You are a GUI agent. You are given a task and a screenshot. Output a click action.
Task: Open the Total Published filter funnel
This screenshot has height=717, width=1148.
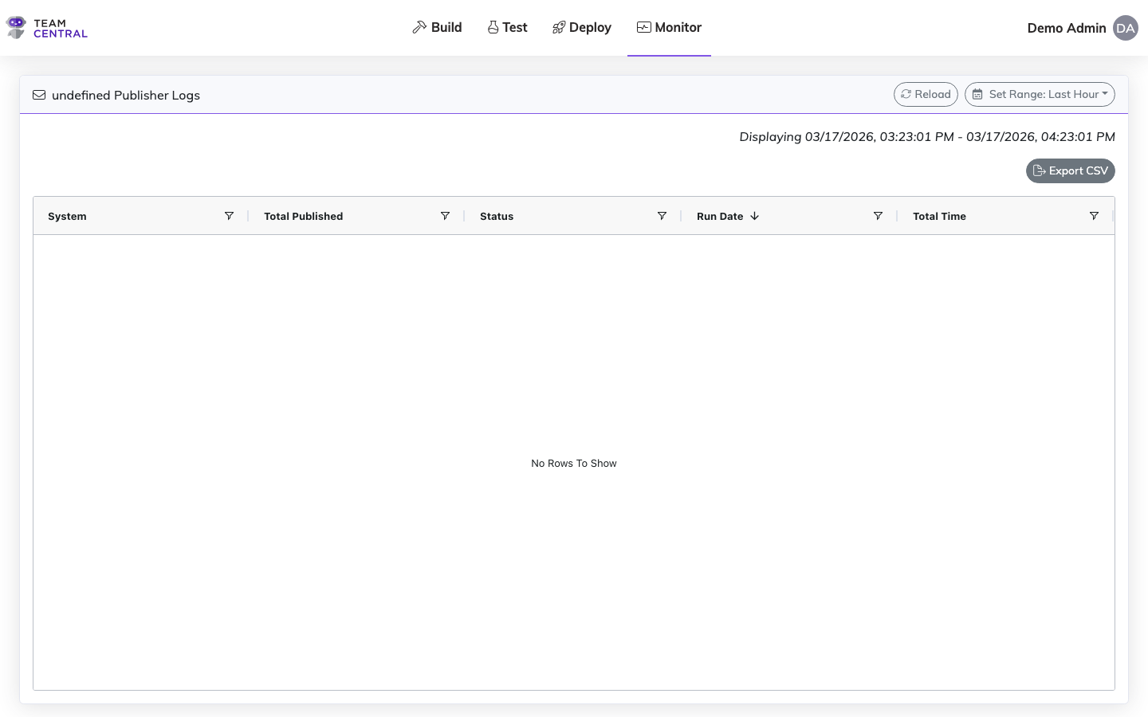pyautogui.click(x=445, y=215)
